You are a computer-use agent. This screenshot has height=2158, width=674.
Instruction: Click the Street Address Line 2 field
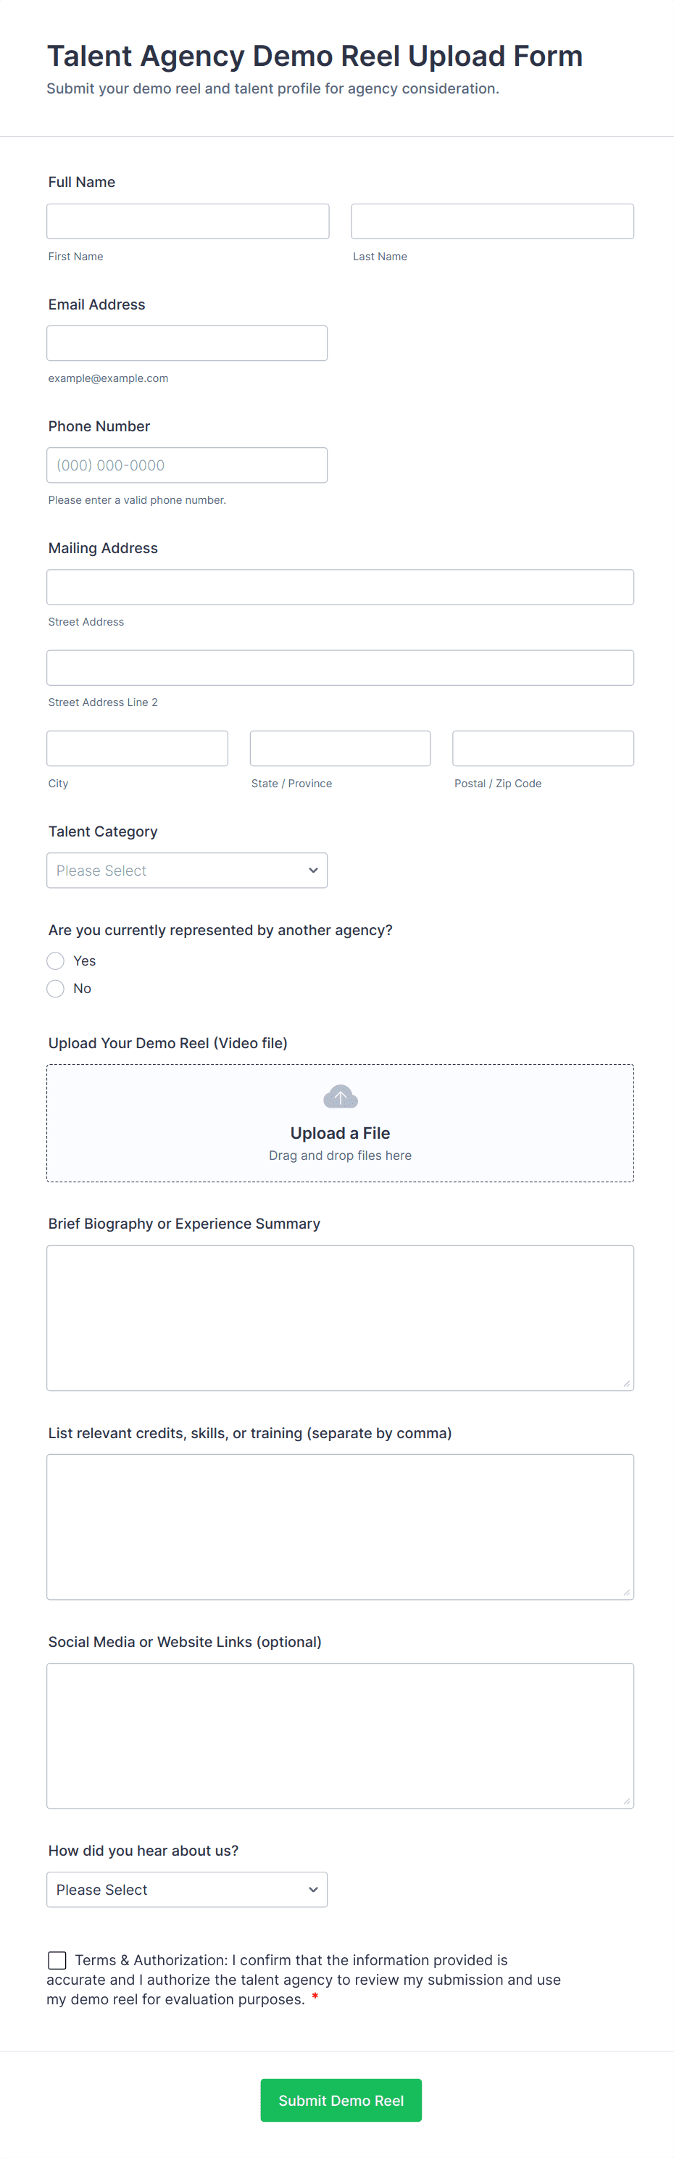[x=340, y=668]
